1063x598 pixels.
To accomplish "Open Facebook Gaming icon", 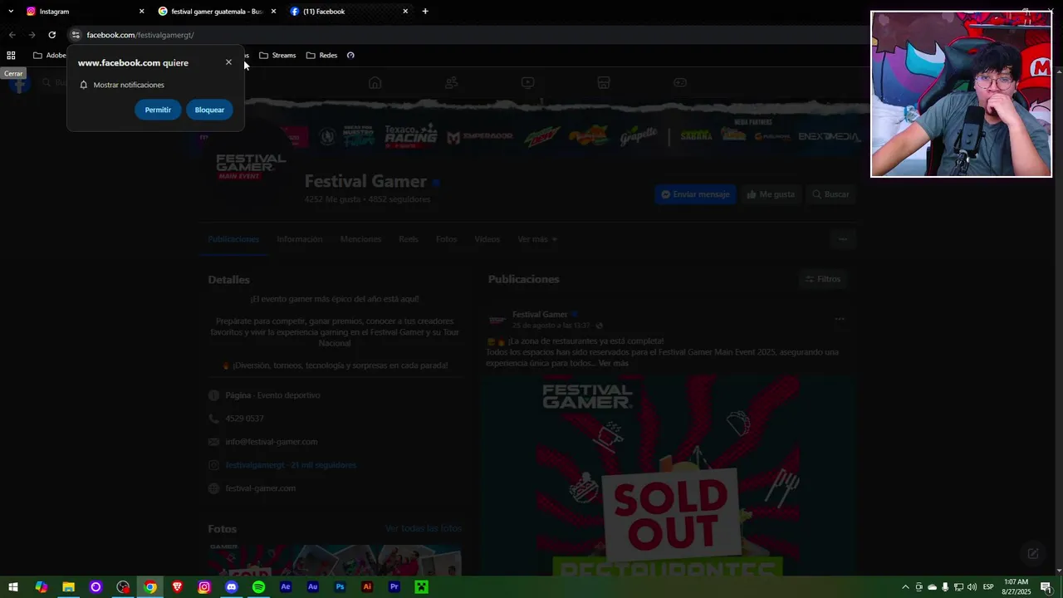I will 679,82.
